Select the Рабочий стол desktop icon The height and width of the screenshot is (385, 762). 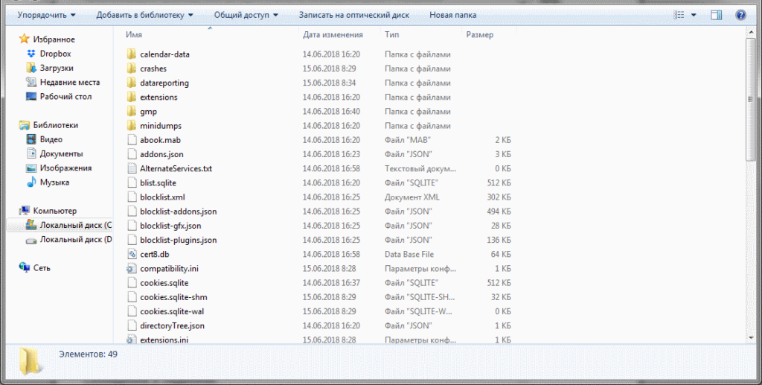tap(31, 97)
